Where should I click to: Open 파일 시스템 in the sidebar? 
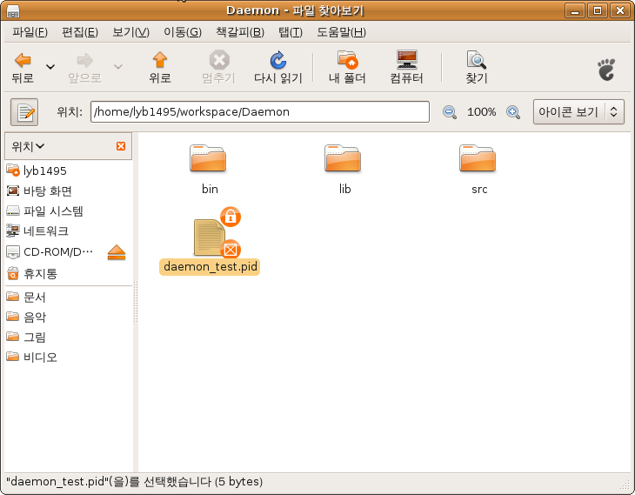(45, 211)
